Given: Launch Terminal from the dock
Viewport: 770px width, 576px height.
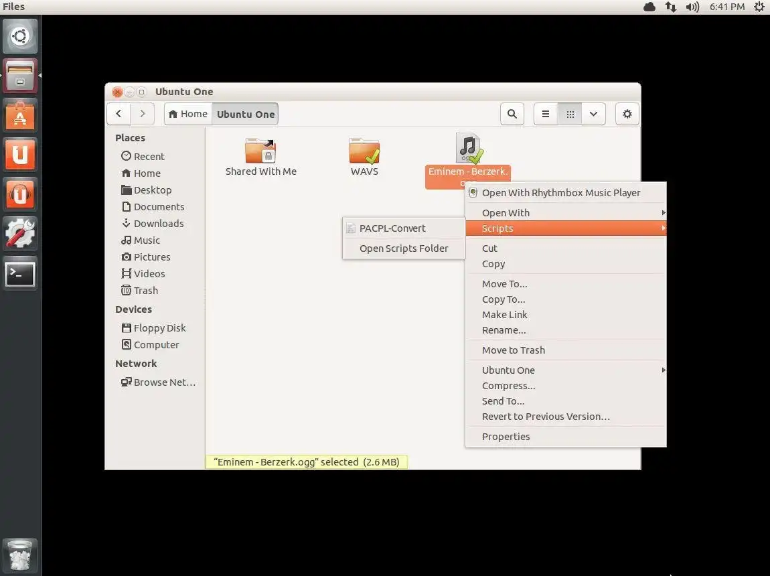Looking at the screenshot, I should [x=20, y=273].
